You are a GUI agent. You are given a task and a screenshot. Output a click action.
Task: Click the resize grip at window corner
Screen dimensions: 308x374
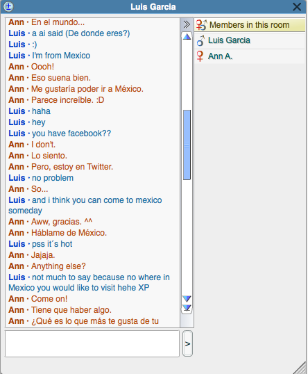(x=300, y=368)
